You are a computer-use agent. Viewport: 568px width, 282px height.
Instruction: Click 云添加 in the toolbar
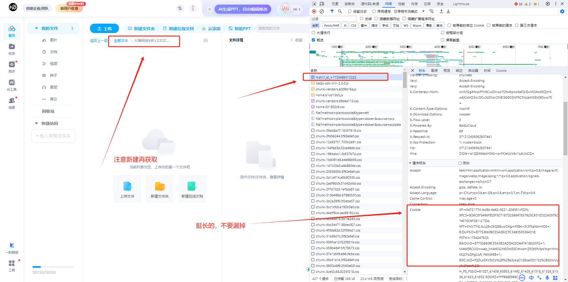pyautogui.click(x=211, y=29)
